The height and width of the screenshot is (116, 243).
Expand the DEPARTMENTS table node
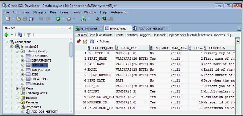[x=23, y=60]
